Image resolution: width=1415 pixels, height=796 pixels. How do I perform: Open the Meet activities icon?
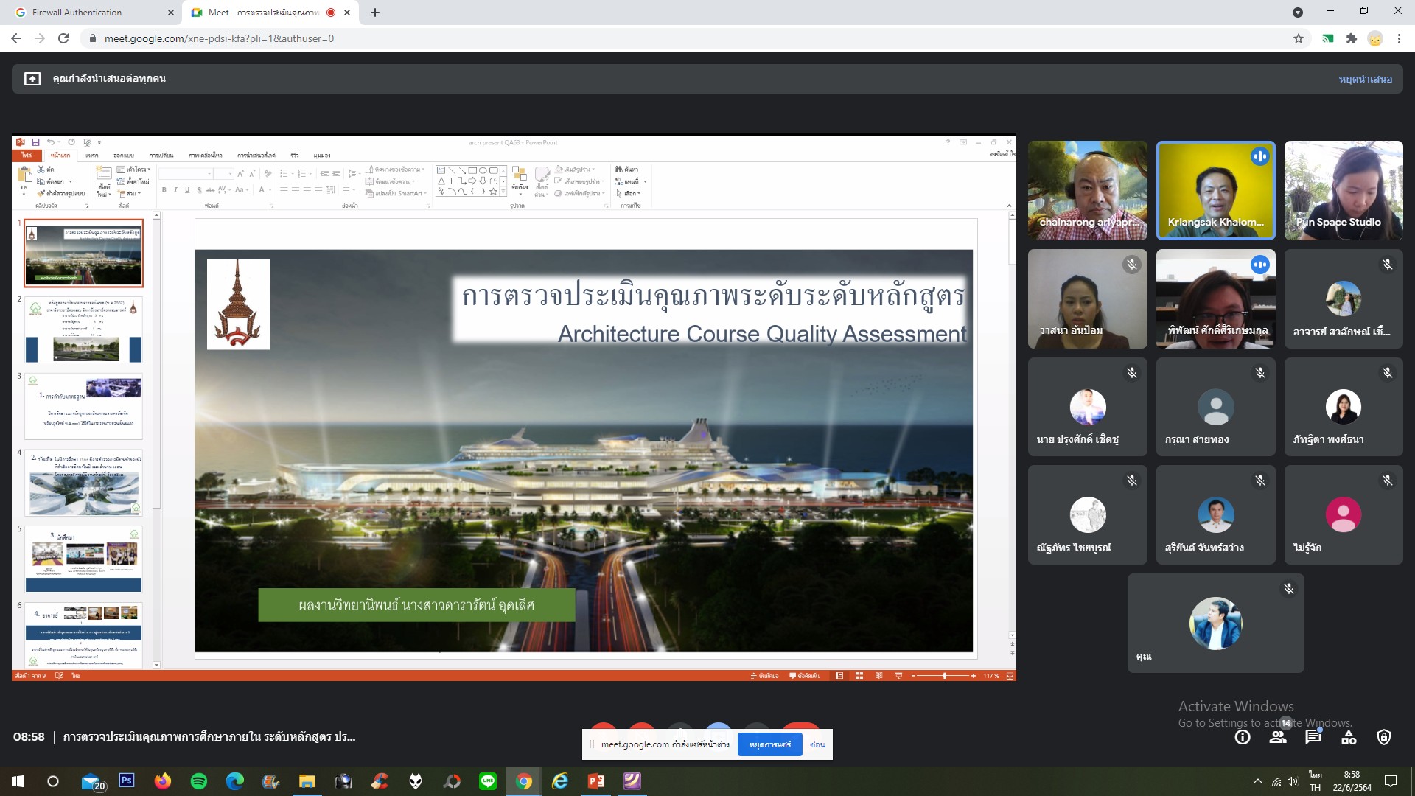[1349, 737]
